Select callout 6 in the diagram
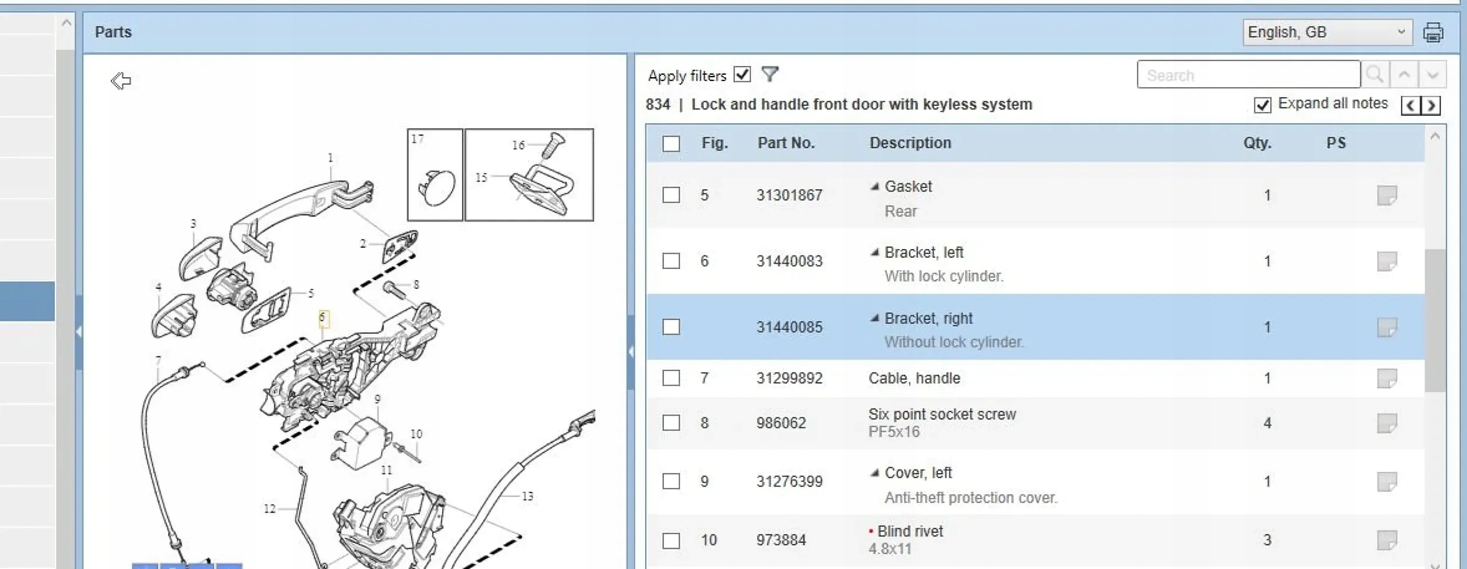The image size is (1467, 569). [323, 318]
